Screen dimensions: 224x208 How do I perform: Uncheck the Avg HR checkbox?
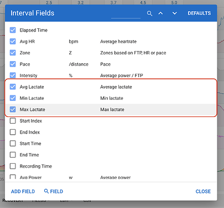click(x=13, y=42)
